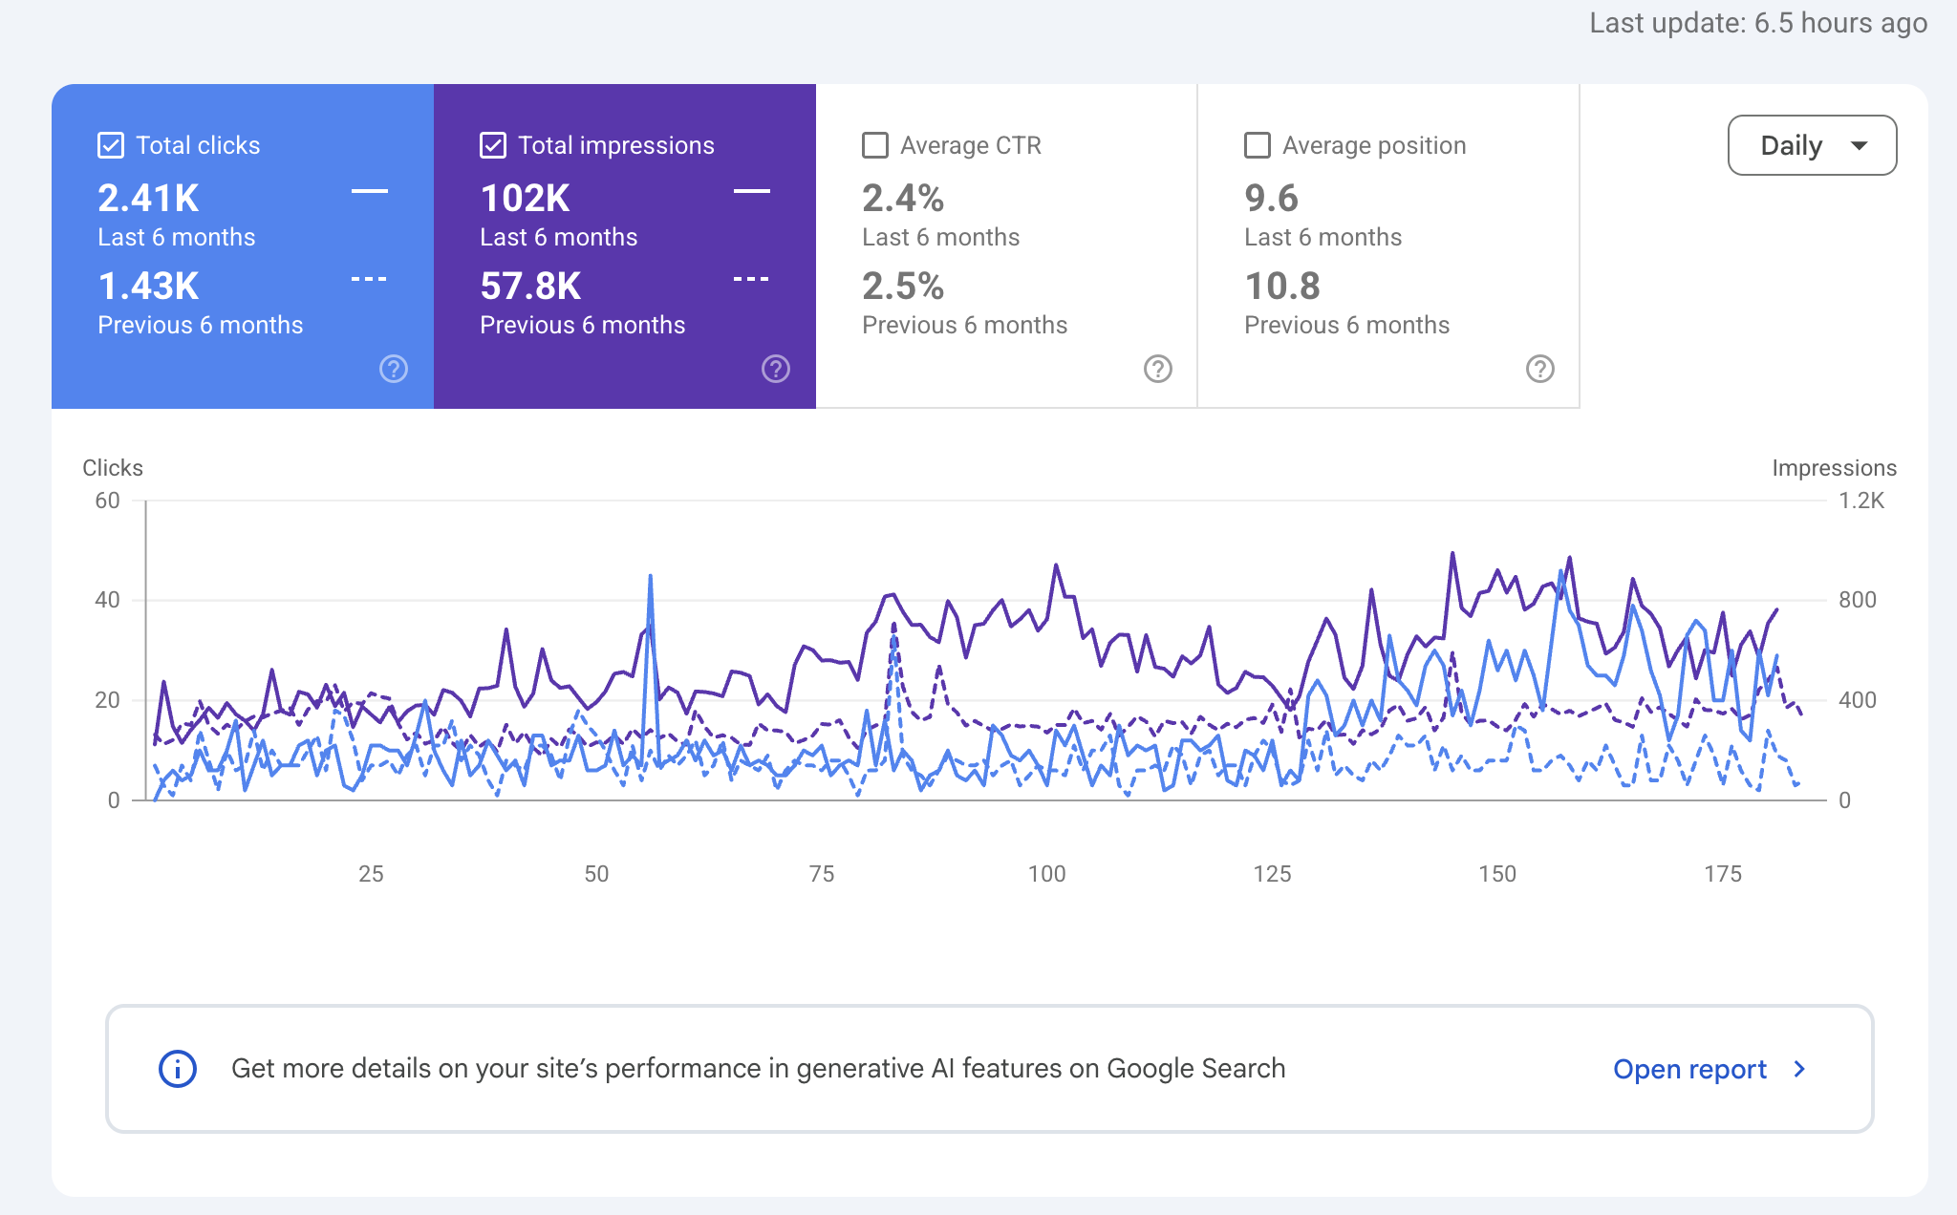Screen dimensions: 1957x1215
Task: Click the 60 clicks axis label
Action: 107,501
